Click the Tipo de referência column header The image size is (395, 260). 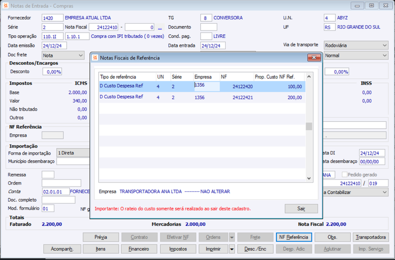127,77
